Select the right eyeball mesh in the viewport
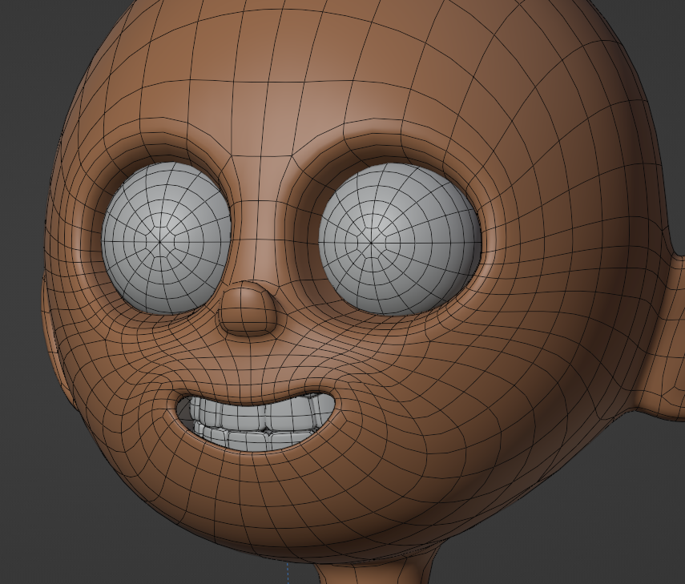685x584 pixels. [x=400, y=240]
